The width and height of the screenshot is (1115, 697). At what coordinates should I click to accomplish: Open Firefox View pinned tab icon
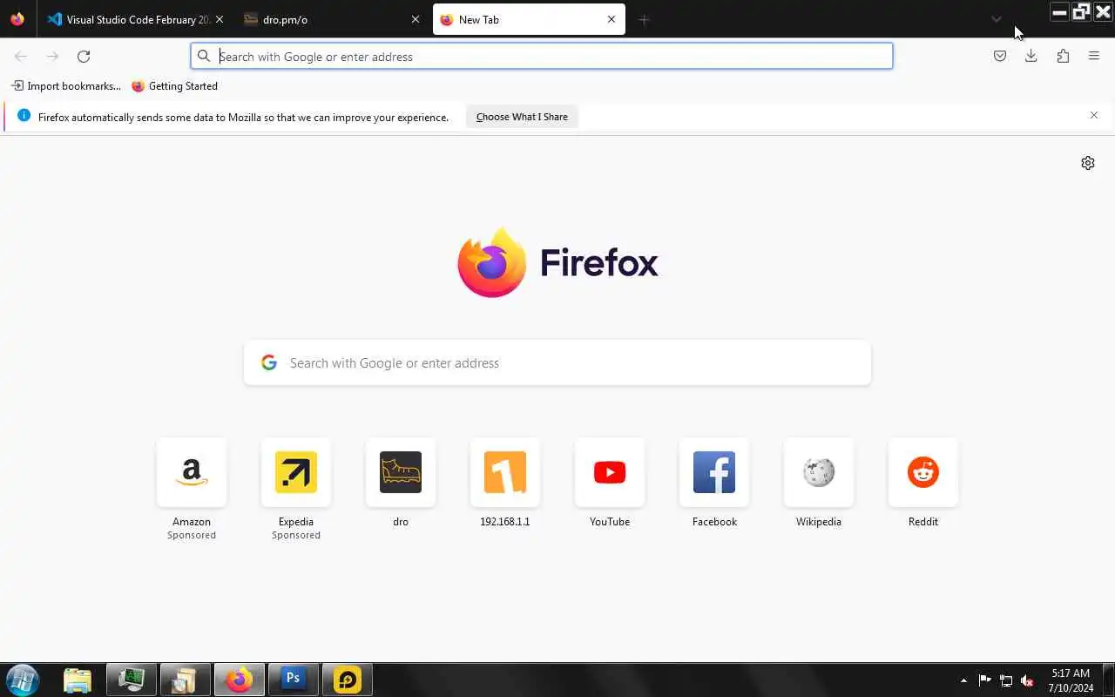coord(17,19)
